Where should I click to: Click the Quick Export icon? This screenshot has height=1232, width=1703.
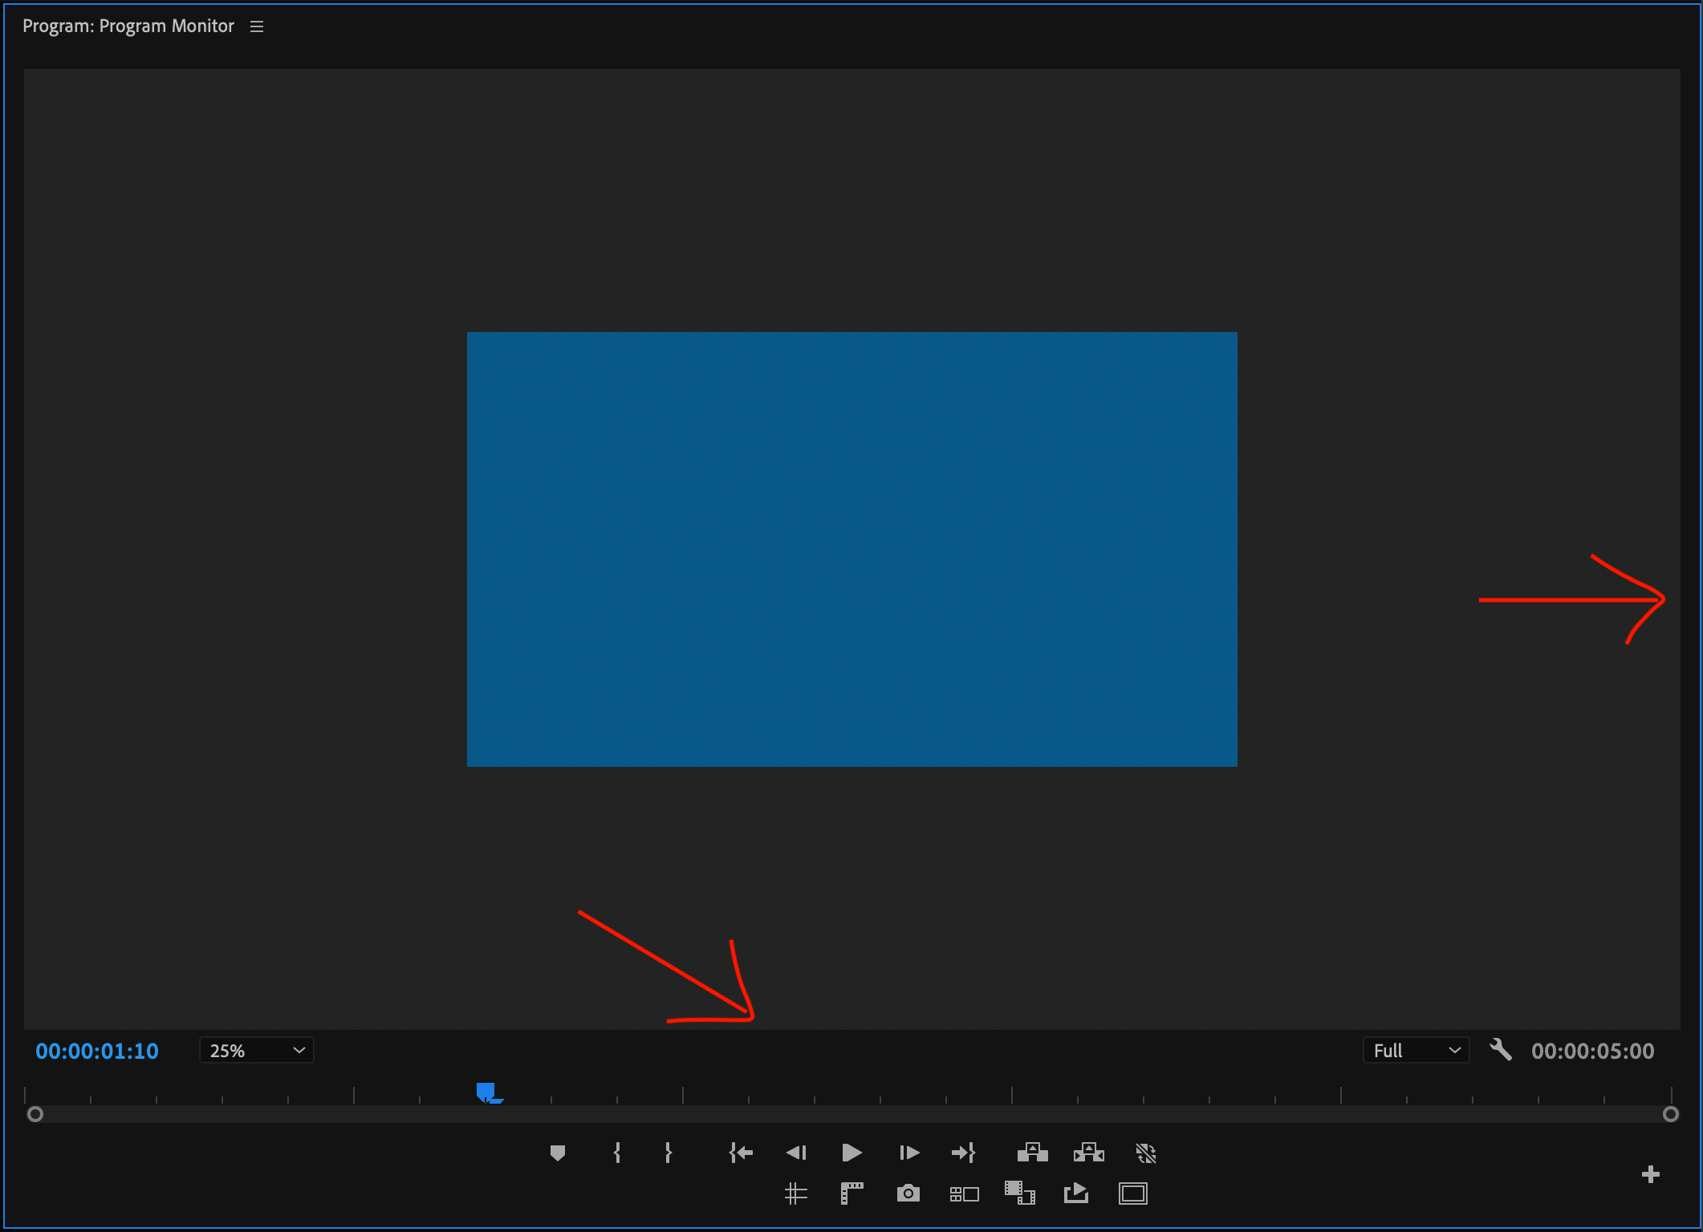click(1076, 1193)
